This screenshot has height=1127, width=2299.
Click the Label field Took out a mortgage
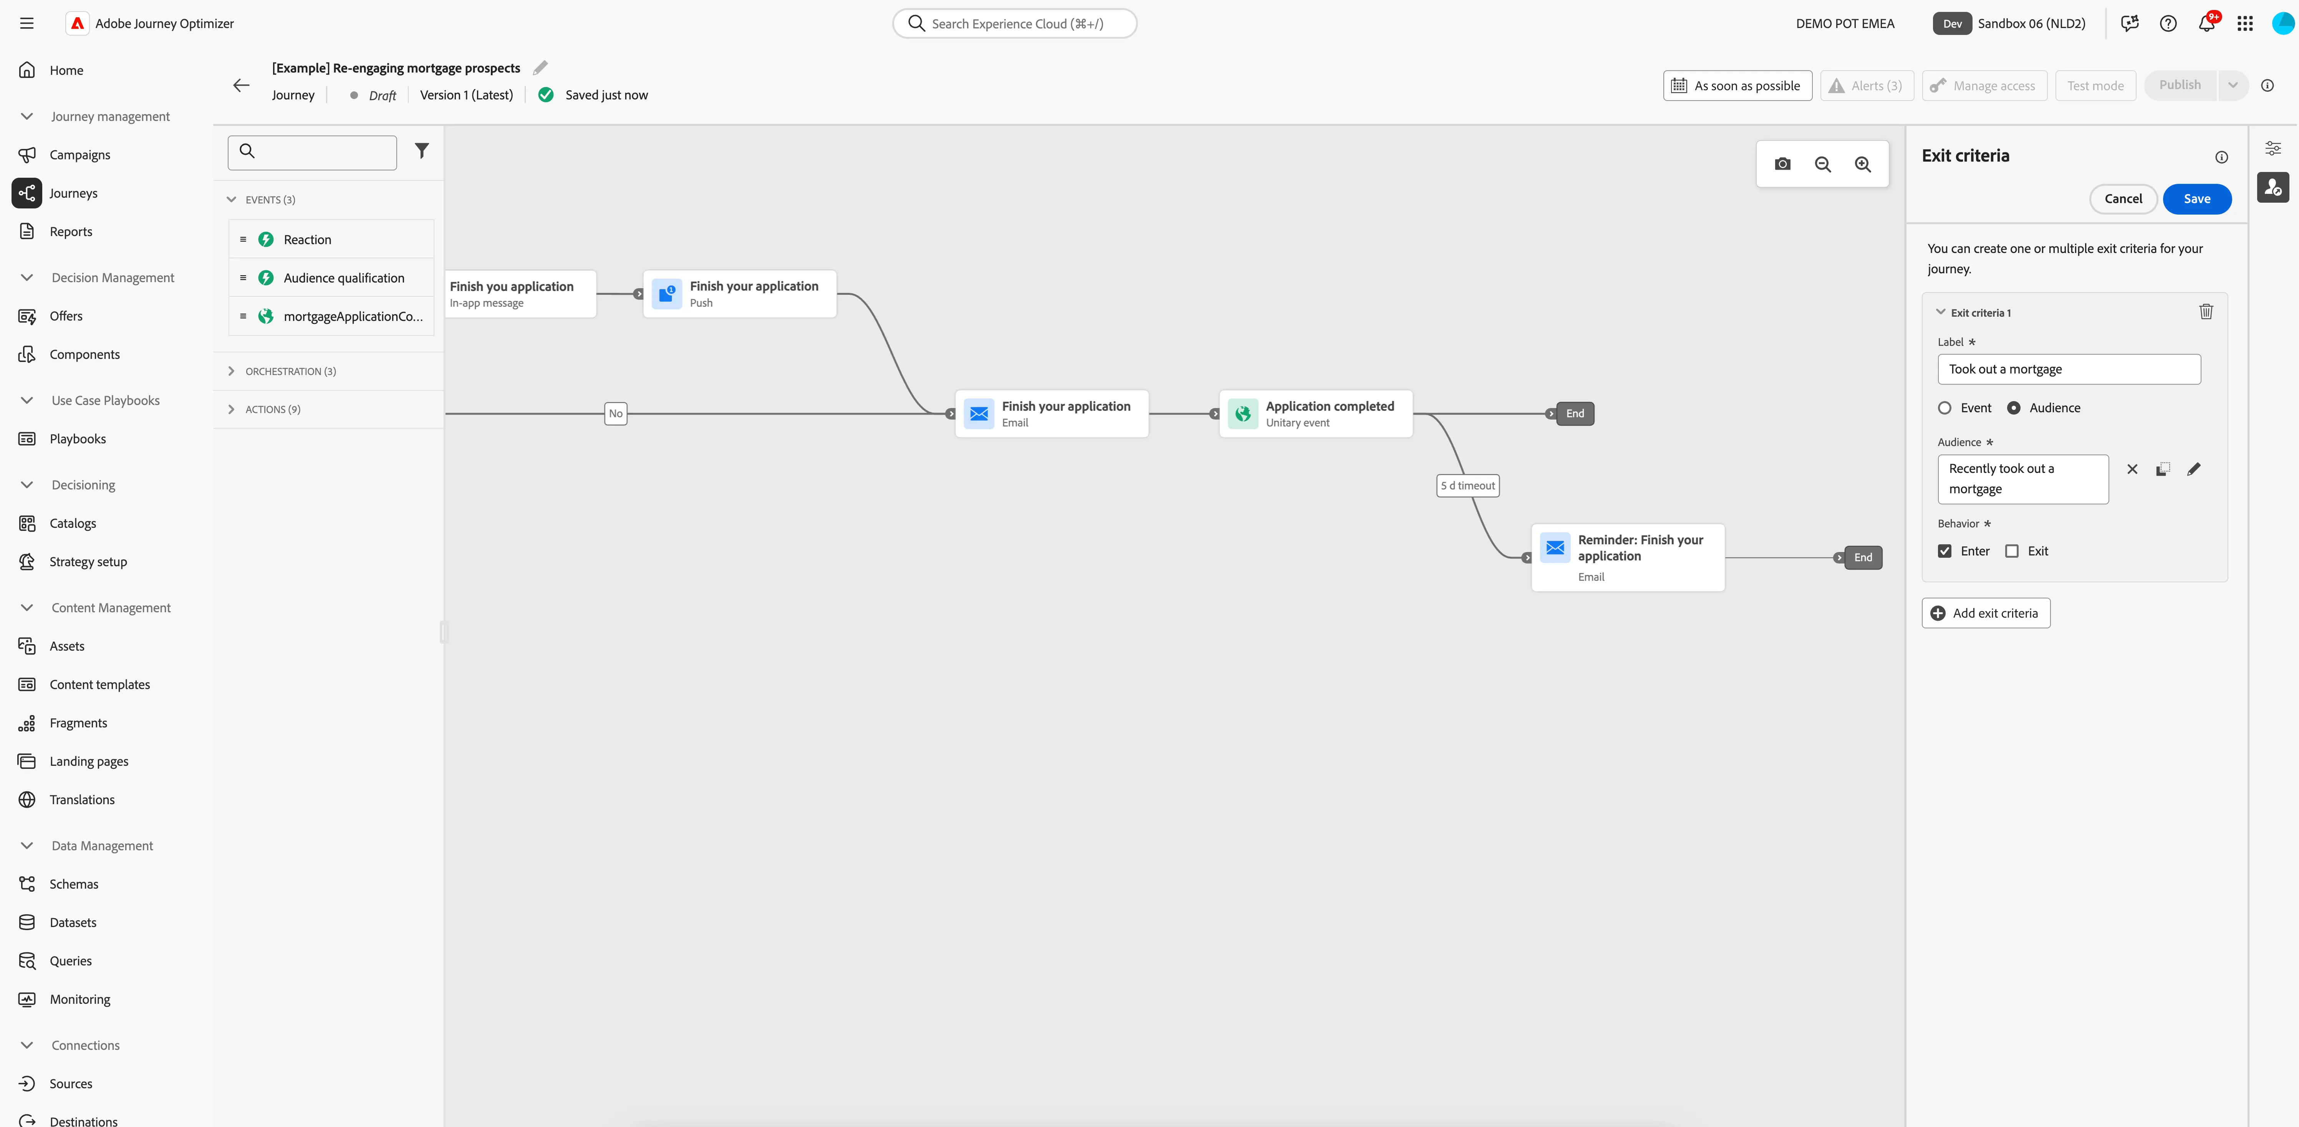[2069, 369]
